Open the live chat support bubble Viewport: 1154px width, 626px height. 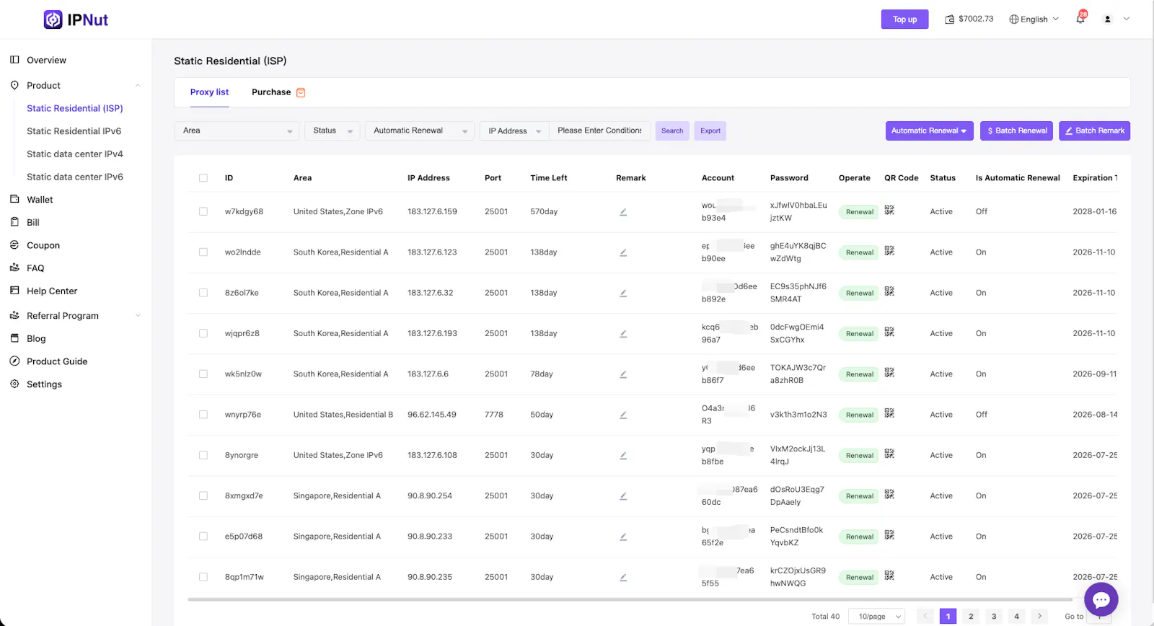coord(1101,599)
